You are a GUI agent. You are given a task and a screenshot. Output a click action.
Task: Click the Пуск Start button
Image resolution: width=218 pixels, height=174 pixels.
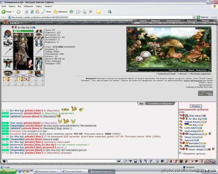(x=8, y=171)
